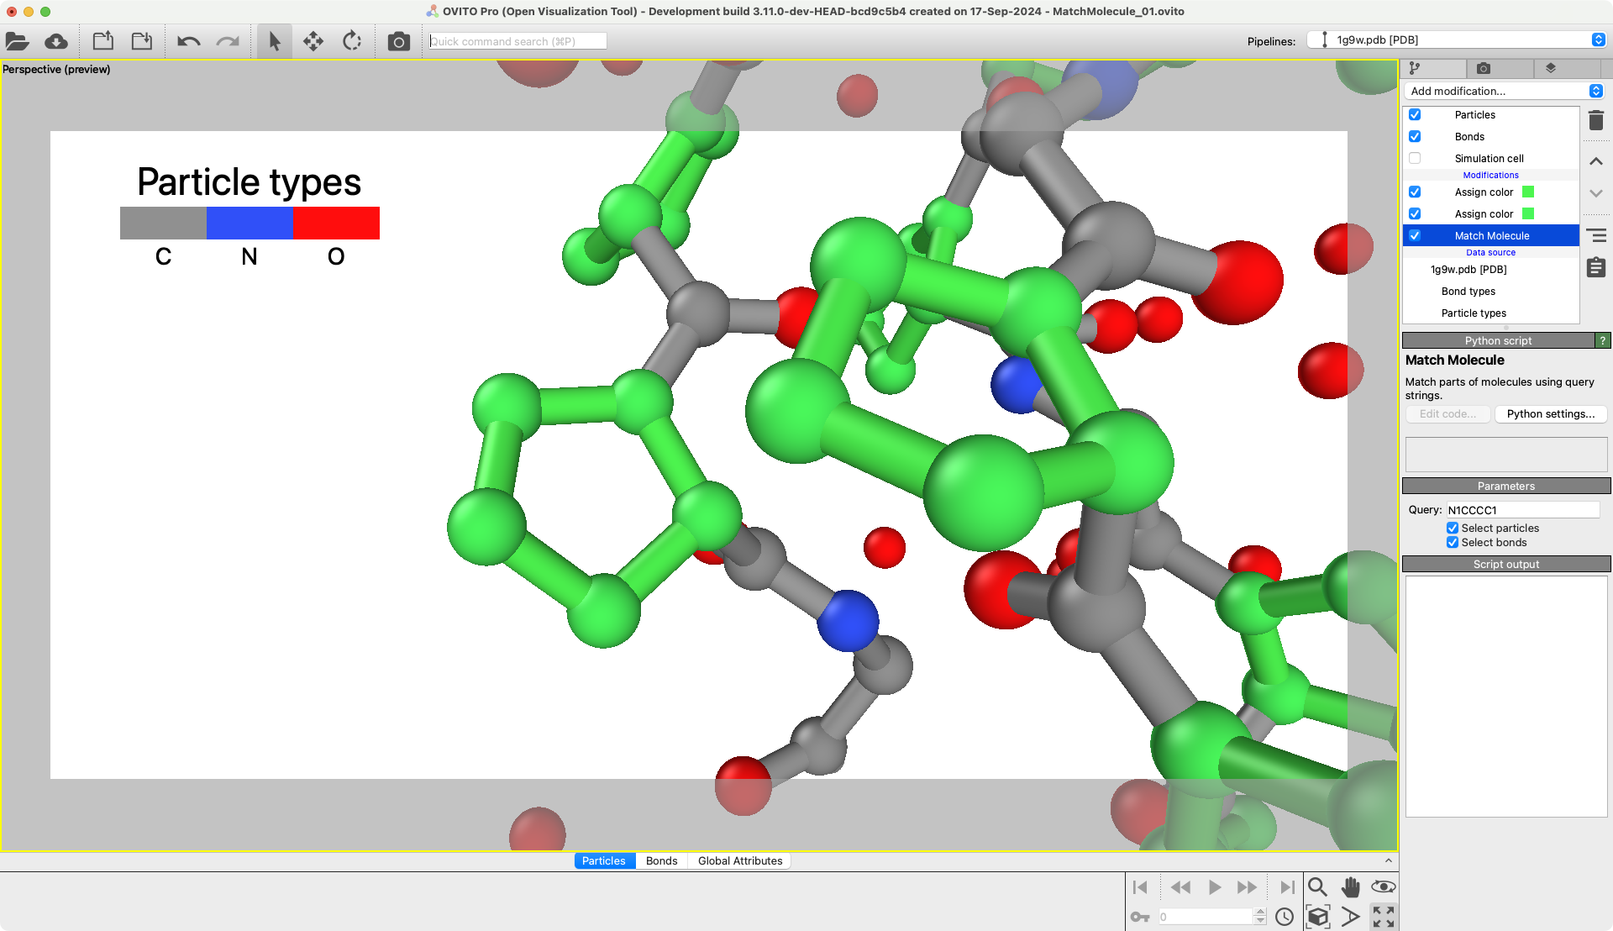1613x931 pixels.
Task: Enable the Simulation cell visual element
Action: click(x=1415, y=158)
